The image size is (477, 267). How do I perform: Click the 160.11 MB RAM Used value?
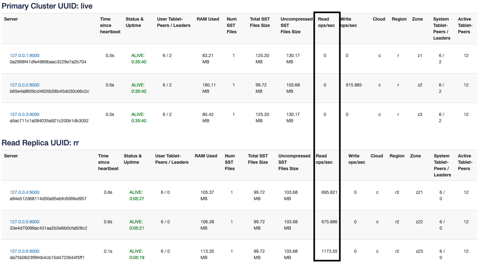tap(209, 88)
